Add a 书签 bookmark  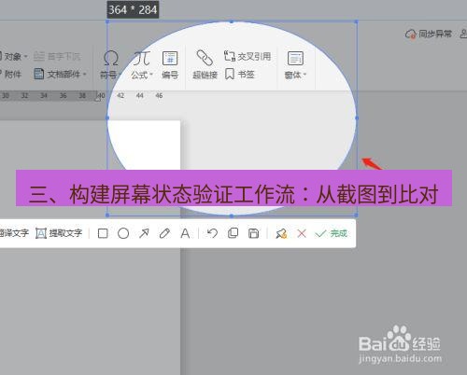pyautogui.click(x=240, y=75)
